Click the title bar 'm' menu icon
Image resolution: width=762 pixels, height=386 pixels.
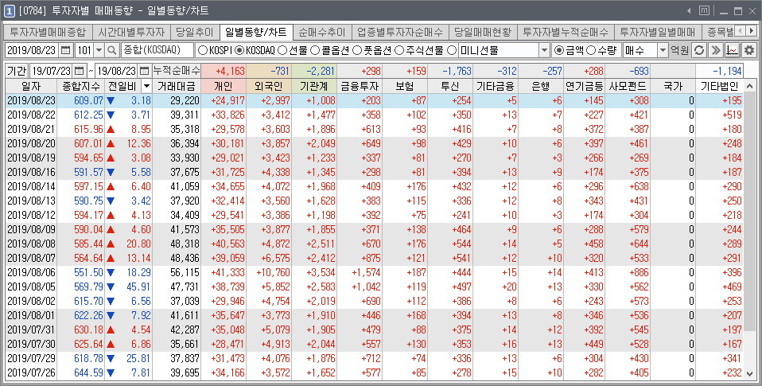[x=704, y=10]
